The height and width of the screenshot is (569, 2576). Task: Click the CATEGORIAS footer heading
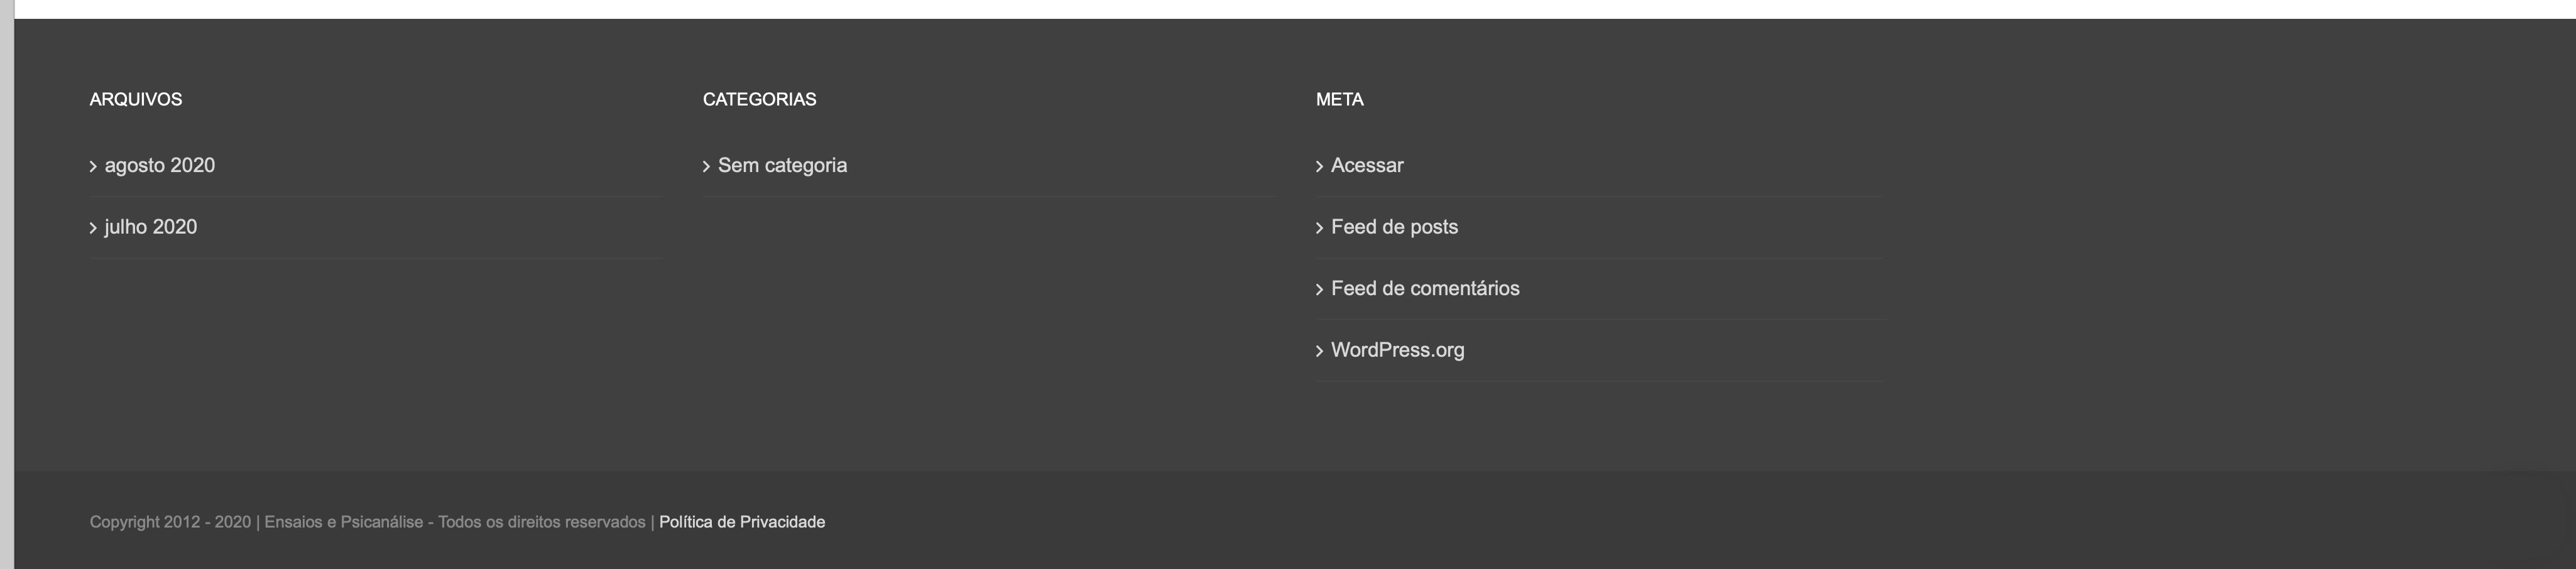pos(759,100)
